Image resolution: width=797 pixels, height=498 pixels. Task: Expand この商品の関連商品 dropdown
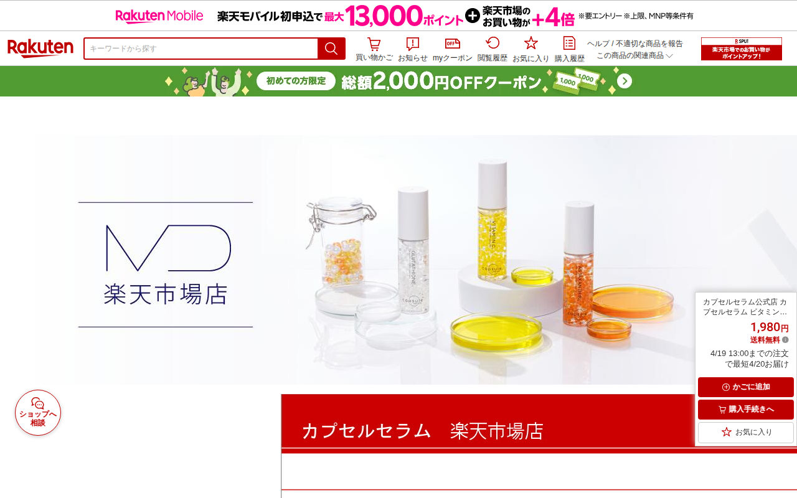[634, 55]
